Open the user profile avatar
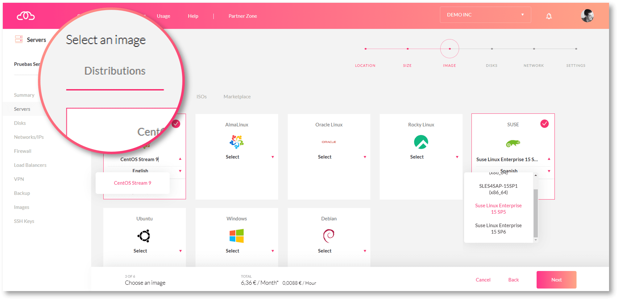The width and height of the screenshot is (618, 300). [x=587, y=16]
